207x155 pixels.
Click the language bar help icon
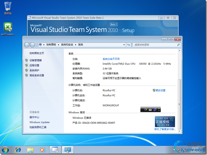click(155, 110)
